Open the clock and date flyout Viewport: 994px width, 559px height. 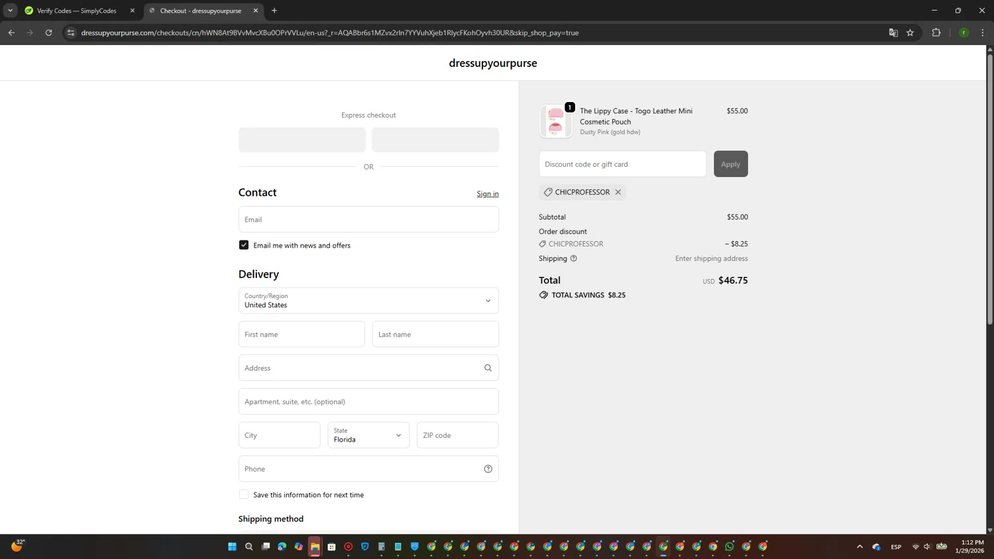click(968, 546)
